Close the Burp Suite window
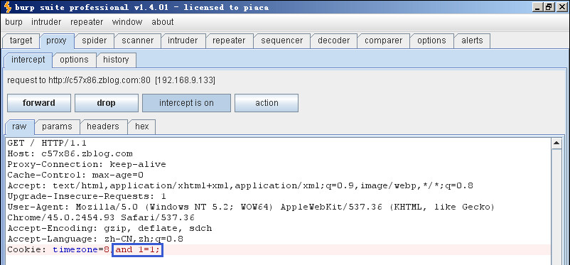 point(561,7)
